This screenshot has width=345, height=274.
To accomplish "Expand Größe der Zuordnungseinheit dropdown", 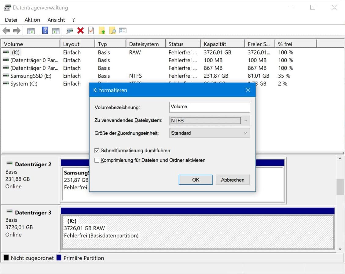I will pyautogui.click(x=209, y=133).
